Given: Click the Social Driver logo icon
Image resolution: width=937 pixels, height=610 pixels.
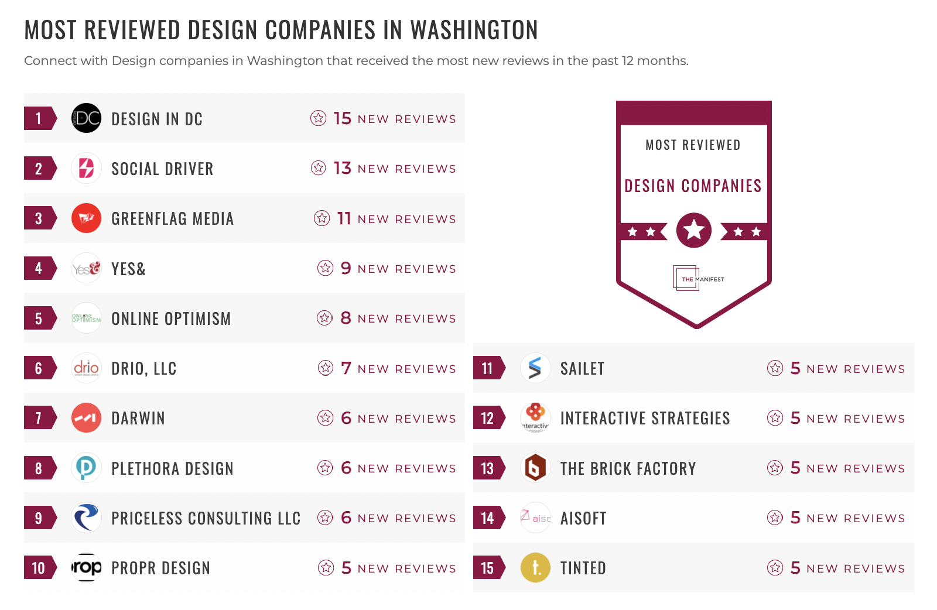Looking at the screenshot, I should coord(86,169).
